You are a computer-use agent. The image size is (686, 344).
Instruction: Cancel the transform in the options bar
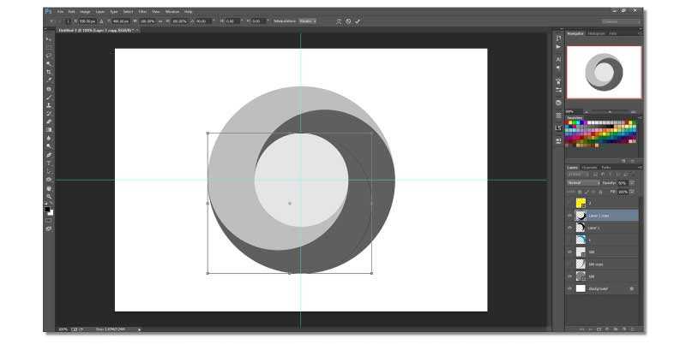pos(348,21)
